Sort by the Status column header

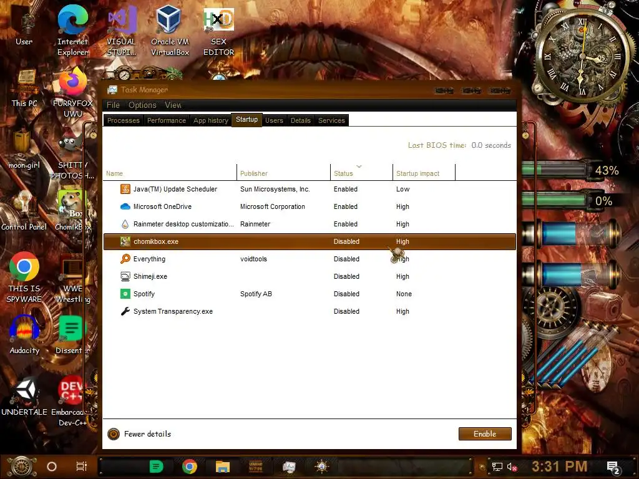361,173
